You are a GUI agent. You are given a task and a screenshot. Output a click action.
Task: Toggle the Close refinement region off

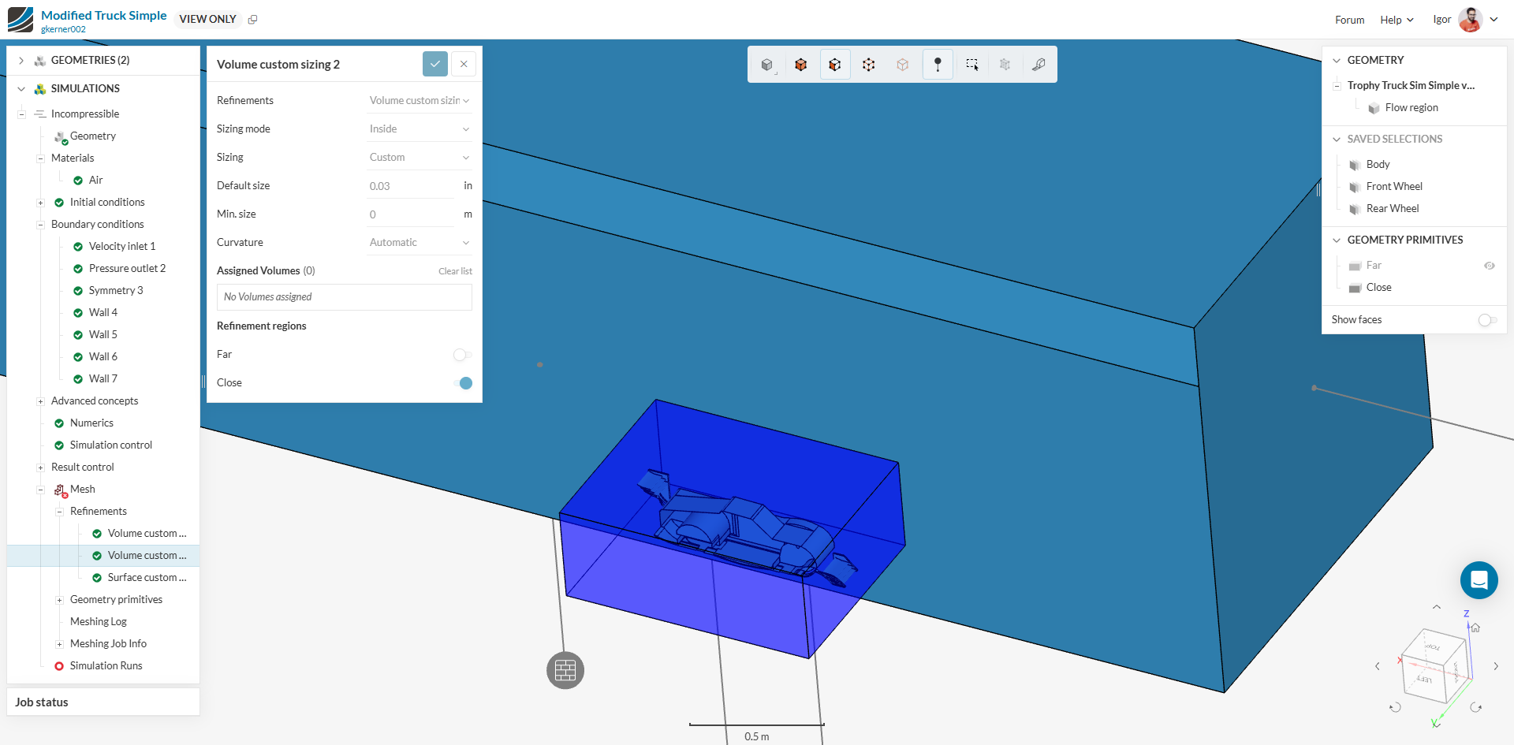coord(463,383)
